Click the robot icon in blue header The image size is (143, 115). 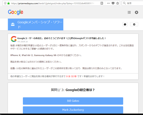[13, 24]
